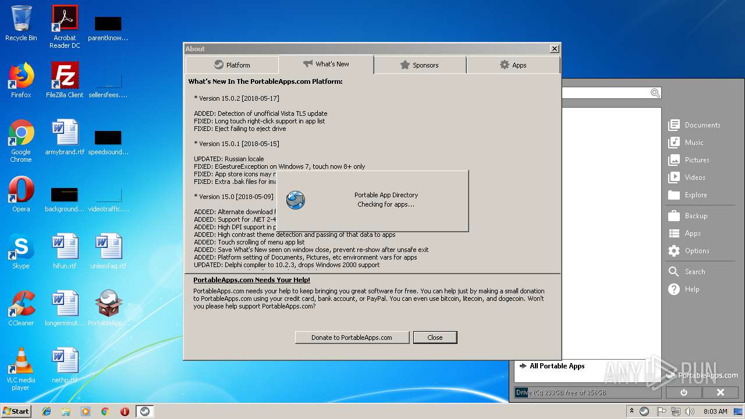
Task: Click Explore in PortableApps menu
Action: tap(687, 195)
